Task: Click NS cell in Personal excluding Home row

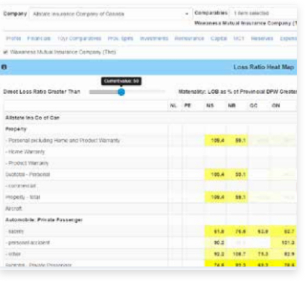Action: (x=215, y=140)
